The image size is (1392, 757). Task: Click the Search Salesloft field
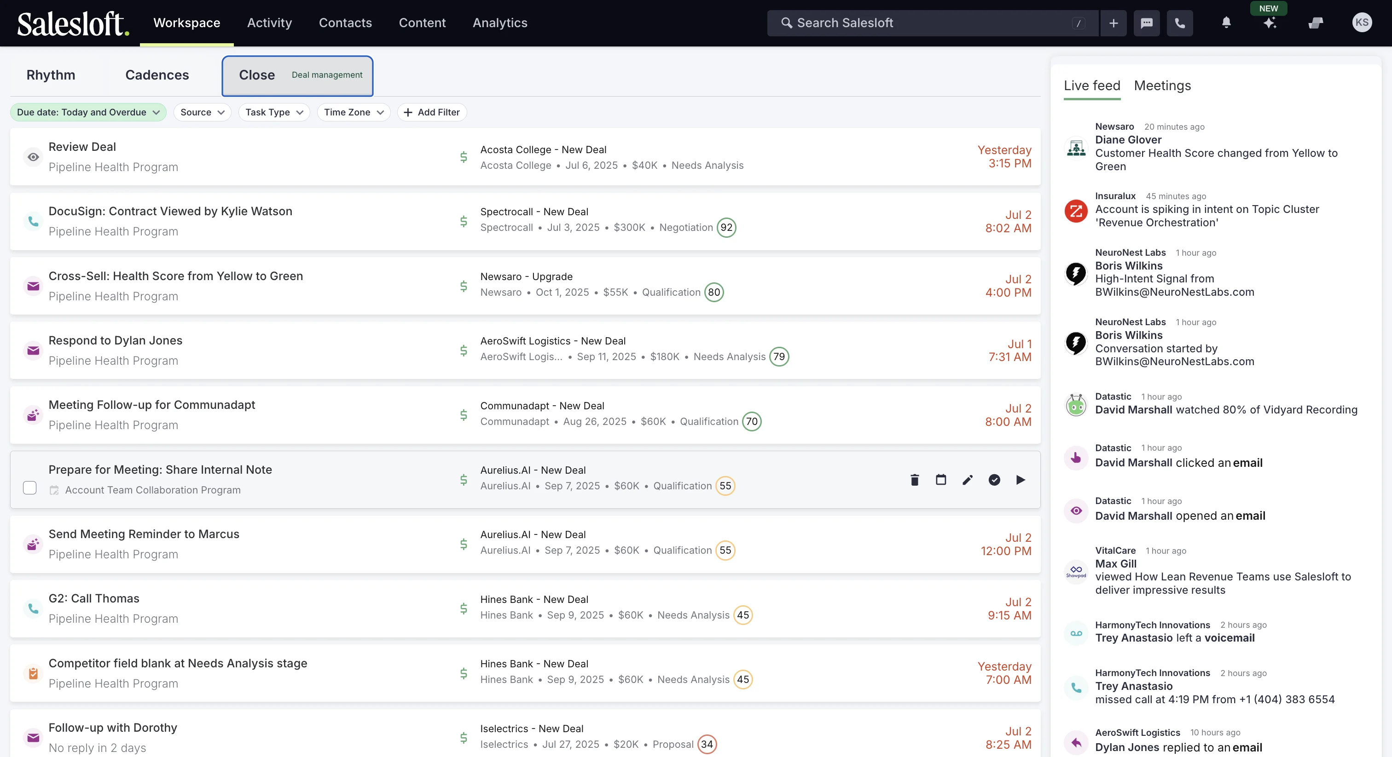coord(932,23)
